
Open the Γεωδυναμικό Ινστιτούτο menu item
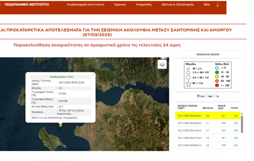[86, 5]
